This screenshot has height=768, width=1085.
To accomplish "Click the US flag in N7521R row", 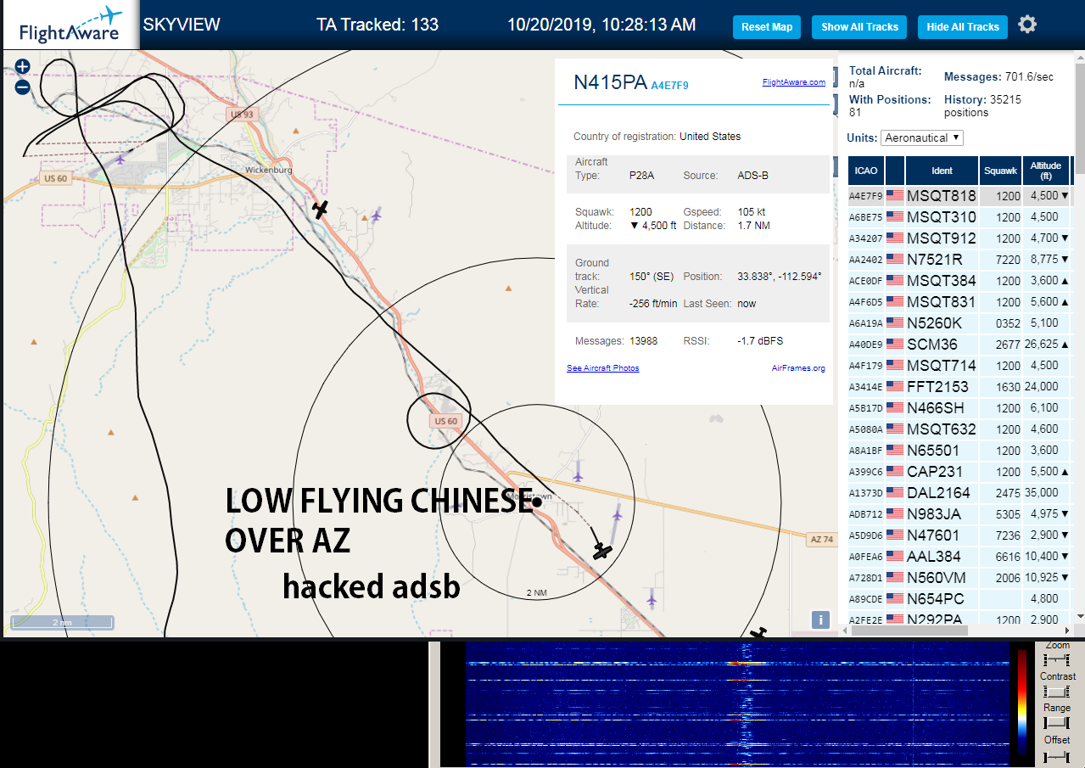I will click(x=895, y=259).
